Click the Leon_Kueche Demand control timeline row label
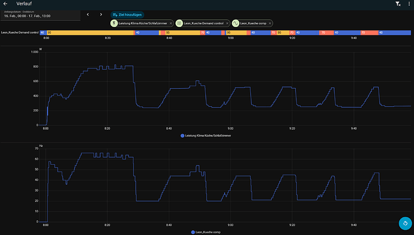 click(20, 32)
